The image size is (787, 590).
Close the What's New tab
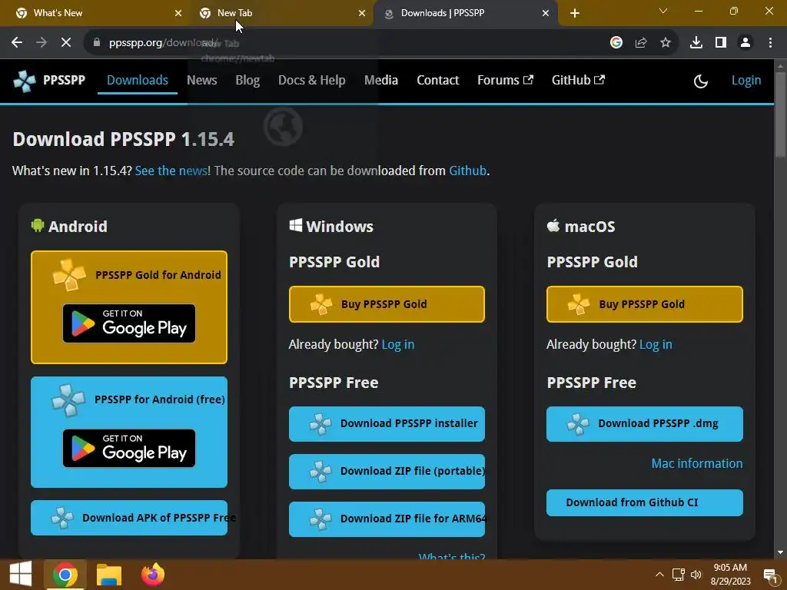click(178, 14)
